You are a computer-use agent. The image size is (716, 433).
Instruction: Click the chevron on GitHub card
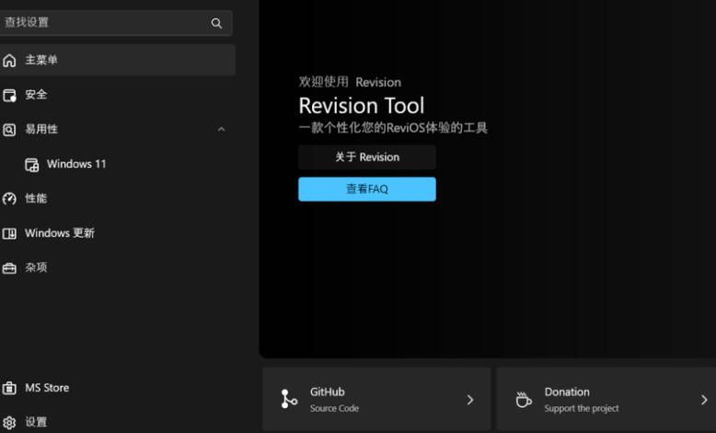(x=470, y=400)
